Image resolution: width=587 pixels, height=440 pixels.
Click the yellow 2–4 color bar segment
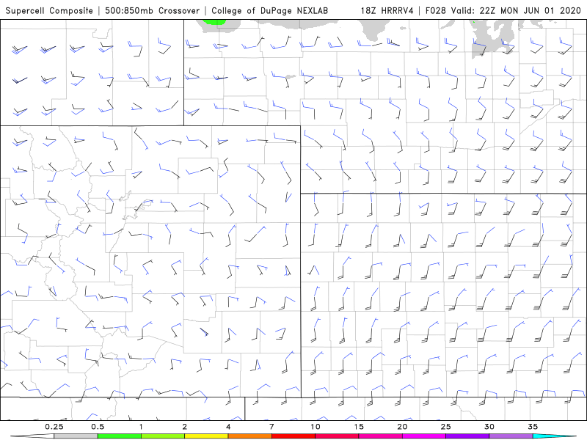point(206,436)
